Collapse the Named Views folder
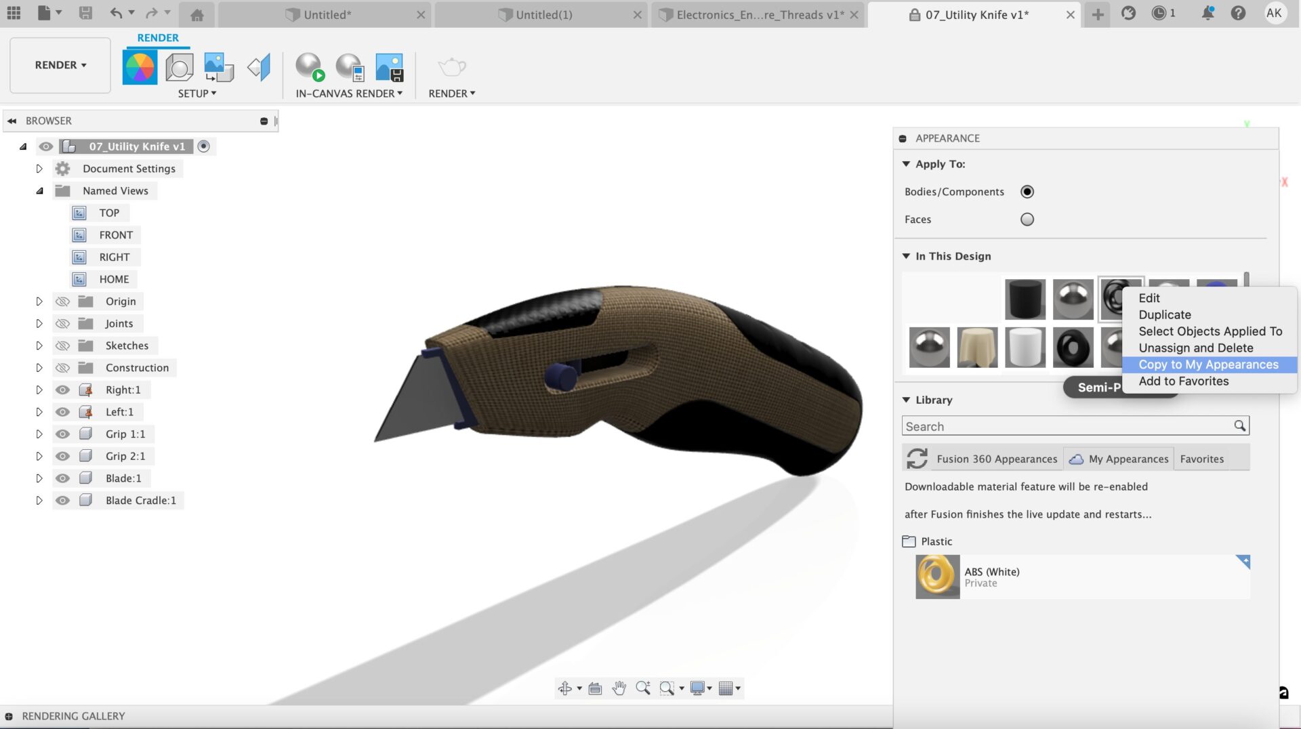This screenshot has width=1301, height=729. [x=39, y=190]
